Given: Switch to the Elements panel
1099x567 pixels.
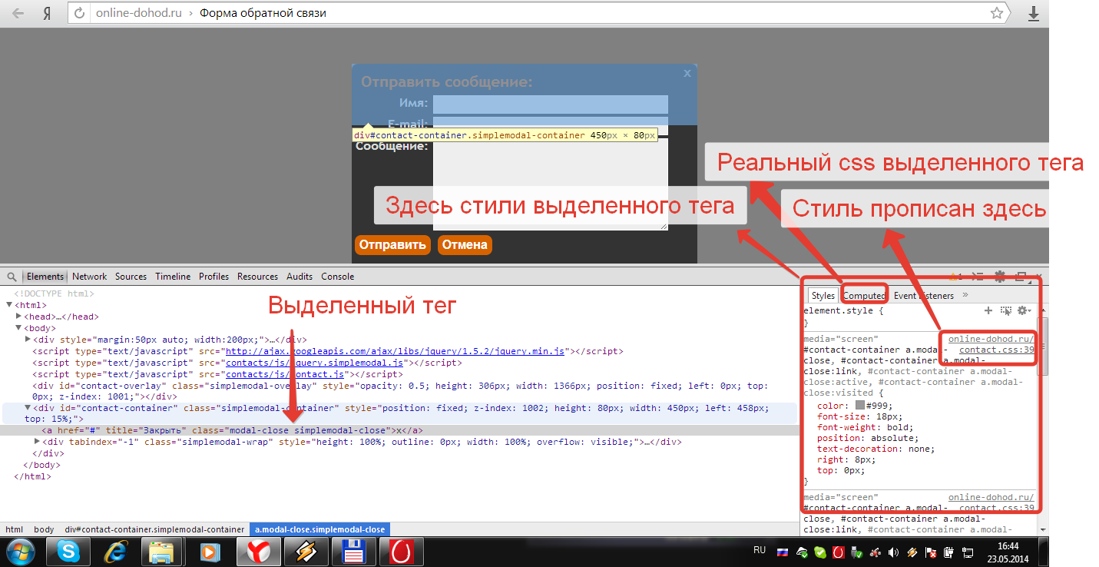Looking at the screenshot, I should [x=45, y=277].
